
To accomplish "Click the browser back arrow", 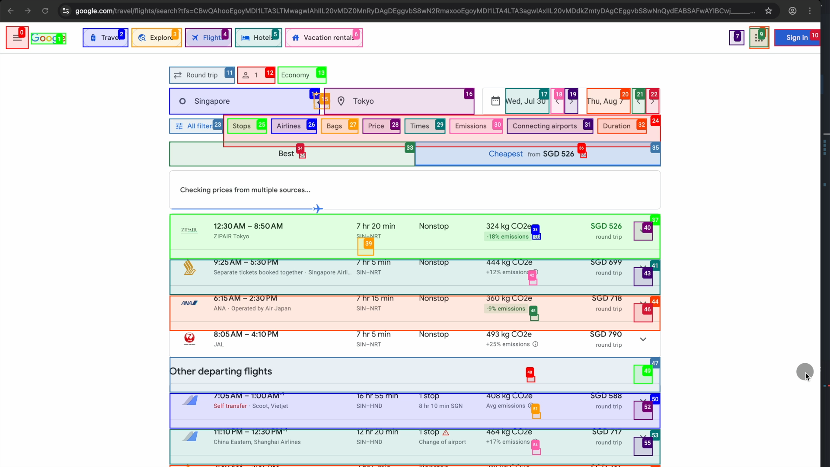I will pos(11,11).
